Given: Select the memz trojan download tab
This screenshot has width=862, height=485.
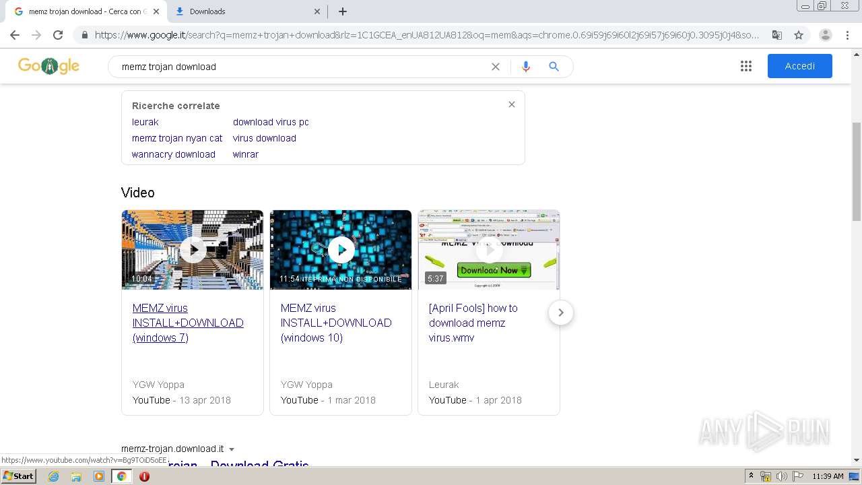Looking at the screenshot, I should [86, 11].
